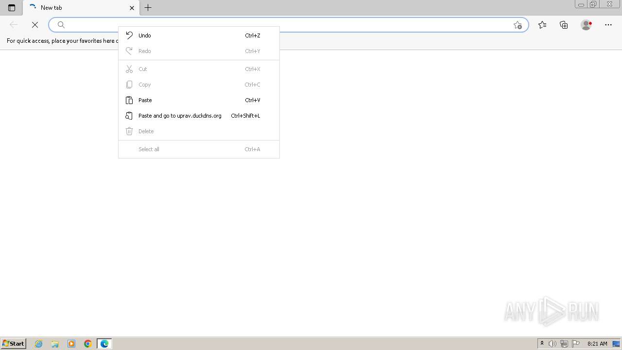
Task: Choose Copy from context menu
Action: [199, 85]
